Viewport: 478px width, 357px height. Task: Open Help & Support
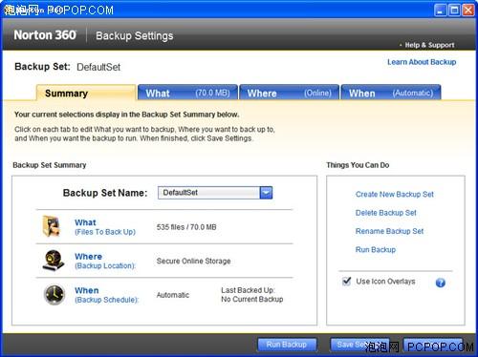[x=429, y=45]
